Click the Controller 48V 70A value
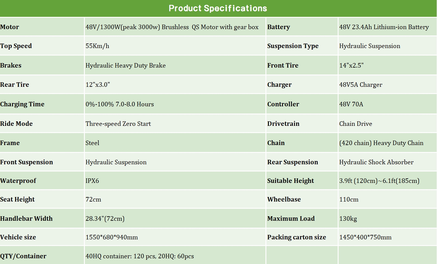Image resolution: width=437 pixels, height=264 pixels. tap(351, 104)
